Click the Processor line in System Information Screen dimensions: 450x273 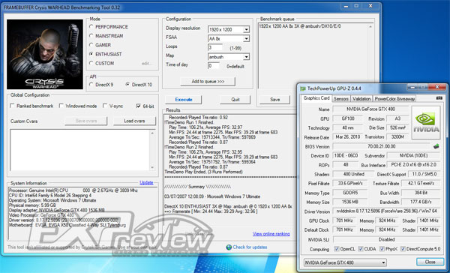coord(73,190)
